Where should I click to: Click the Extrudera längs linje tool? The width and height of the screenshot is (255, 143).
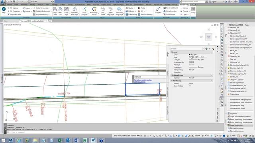[x=119, y=11]
